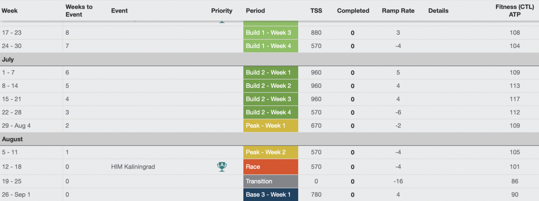Open the HIM Kaliningrad event

point(133,167)
